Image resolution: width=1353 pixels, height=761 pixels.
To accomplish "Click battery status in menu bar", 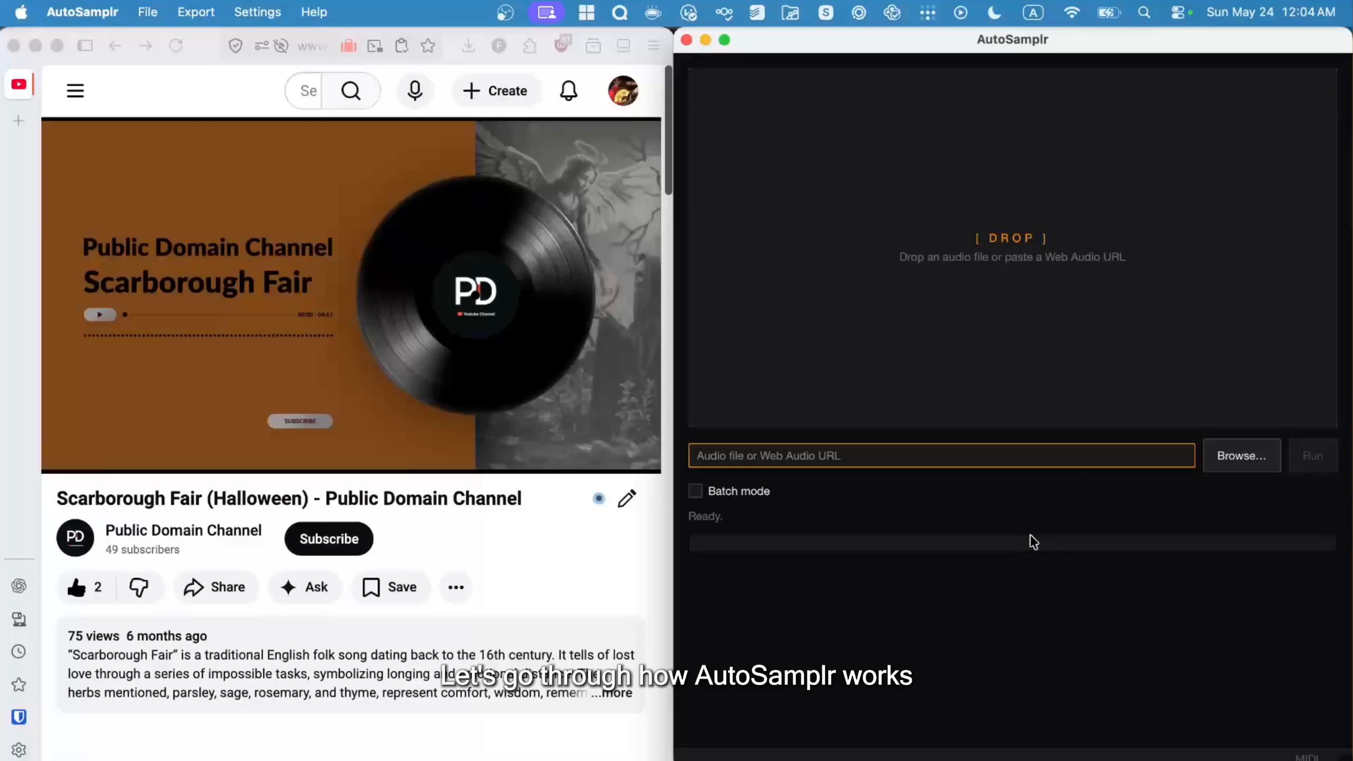I will click(x=1108, y=12).
